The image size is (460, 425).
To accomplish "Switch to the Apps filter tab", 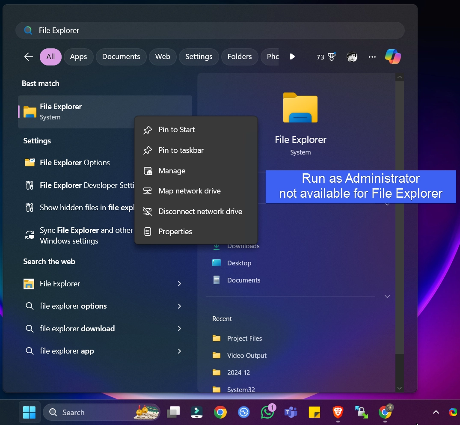I will [x=78, y=56].
